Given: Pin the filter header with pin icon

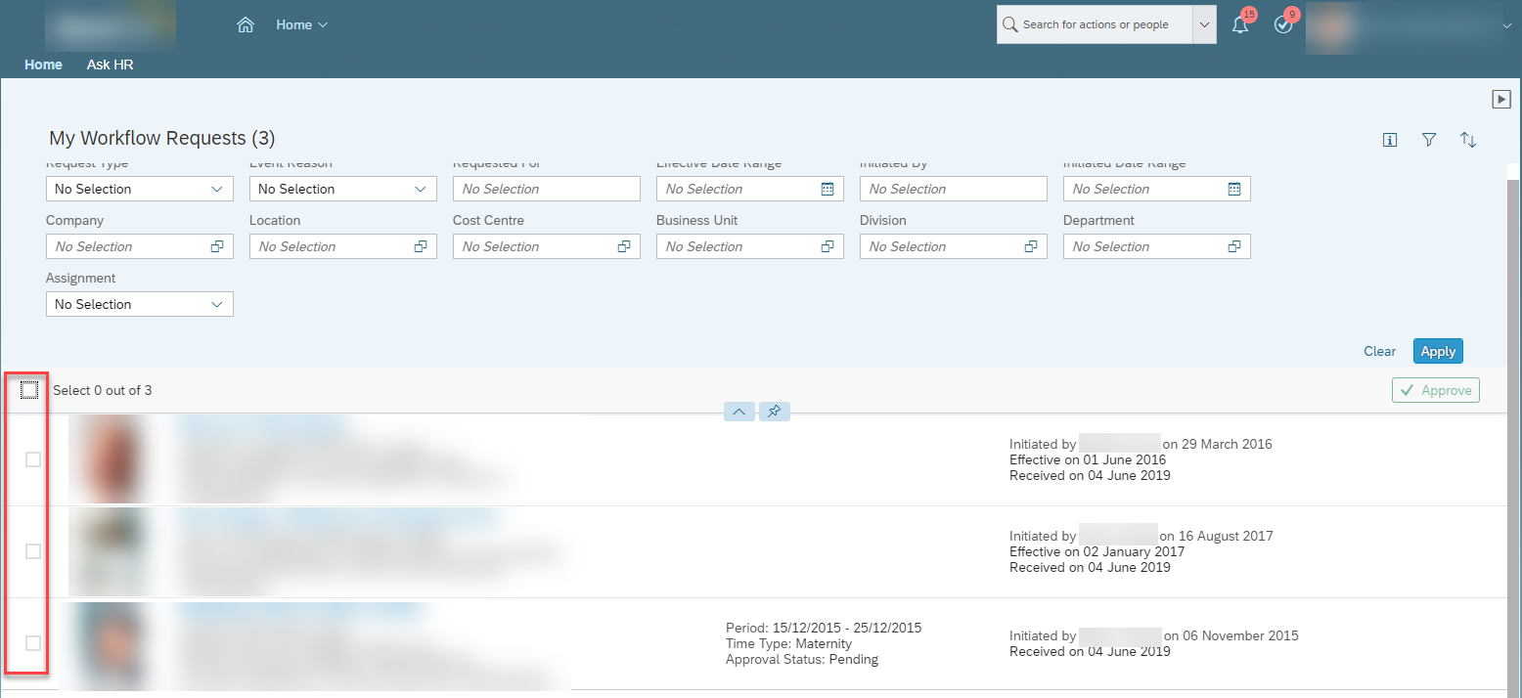Looking at the screenshot, I should 774,412.
